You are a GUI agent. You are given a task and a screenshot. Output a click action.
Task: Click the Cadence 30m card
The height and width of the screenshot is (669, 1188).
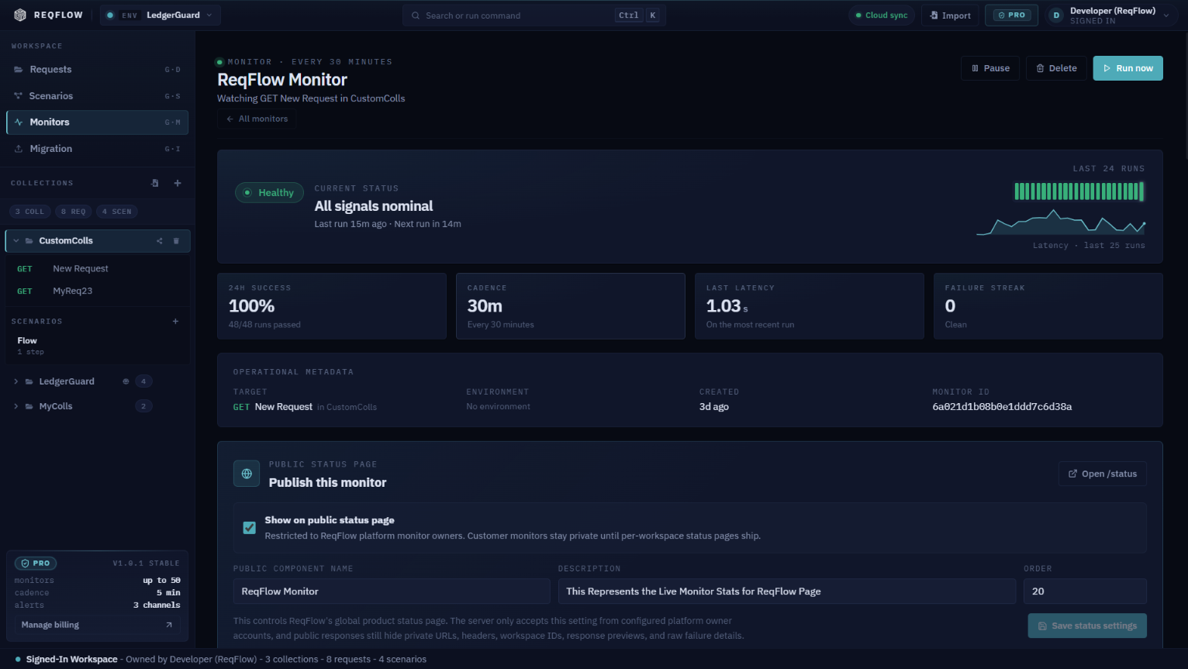[571, 306]
